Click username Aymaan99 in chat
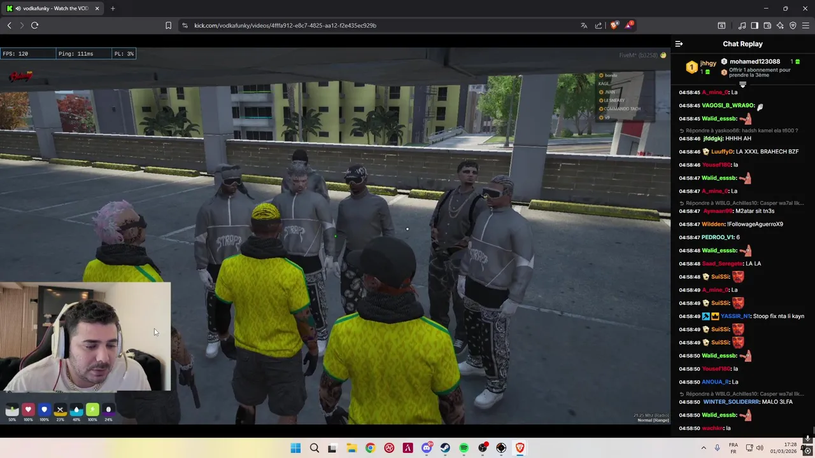 tap(718, 211)
